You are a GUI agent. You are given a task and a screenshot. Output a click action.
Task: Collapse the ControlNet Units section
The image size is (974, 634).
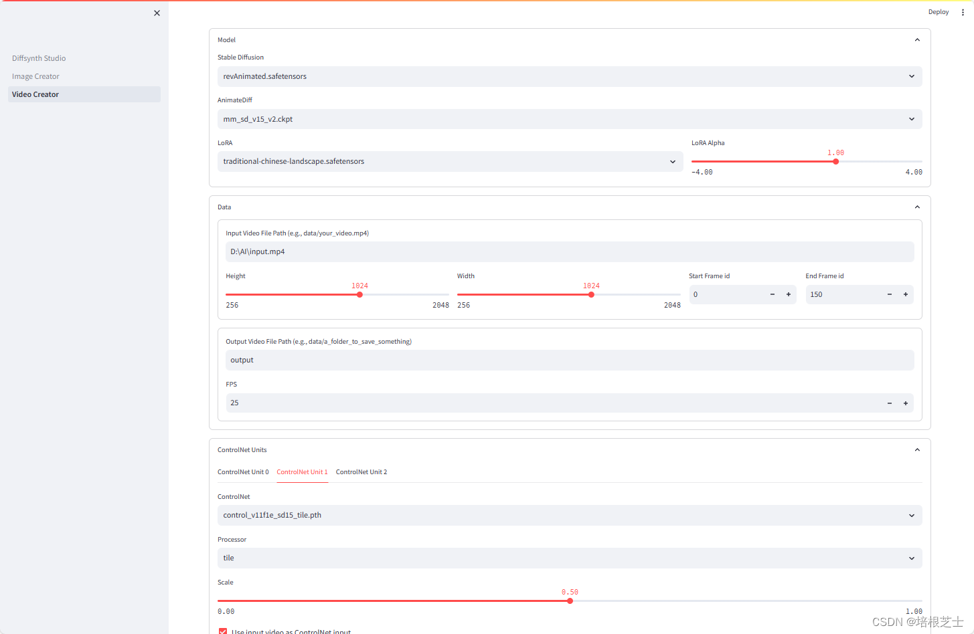[917, 450]
